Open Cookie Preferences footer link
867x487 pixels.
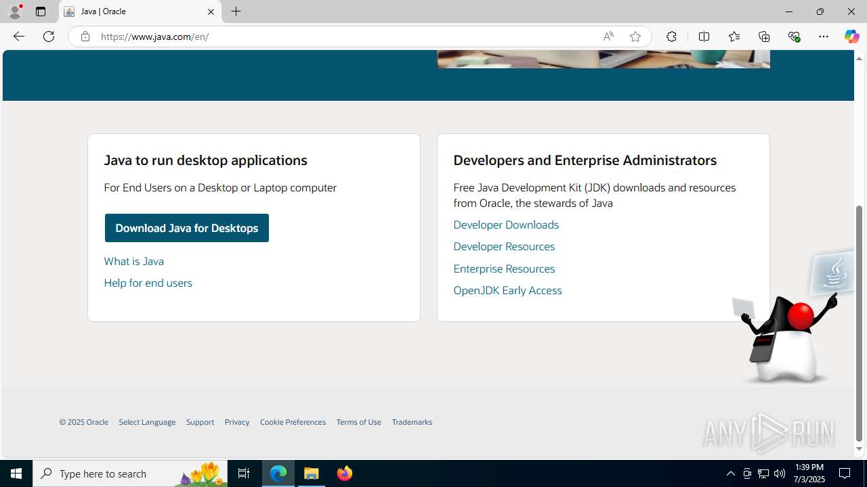293,422
